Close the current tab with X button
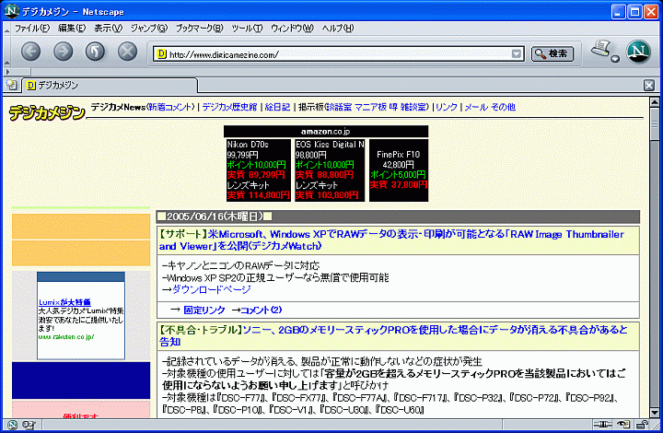 click(x=649, y=85)
